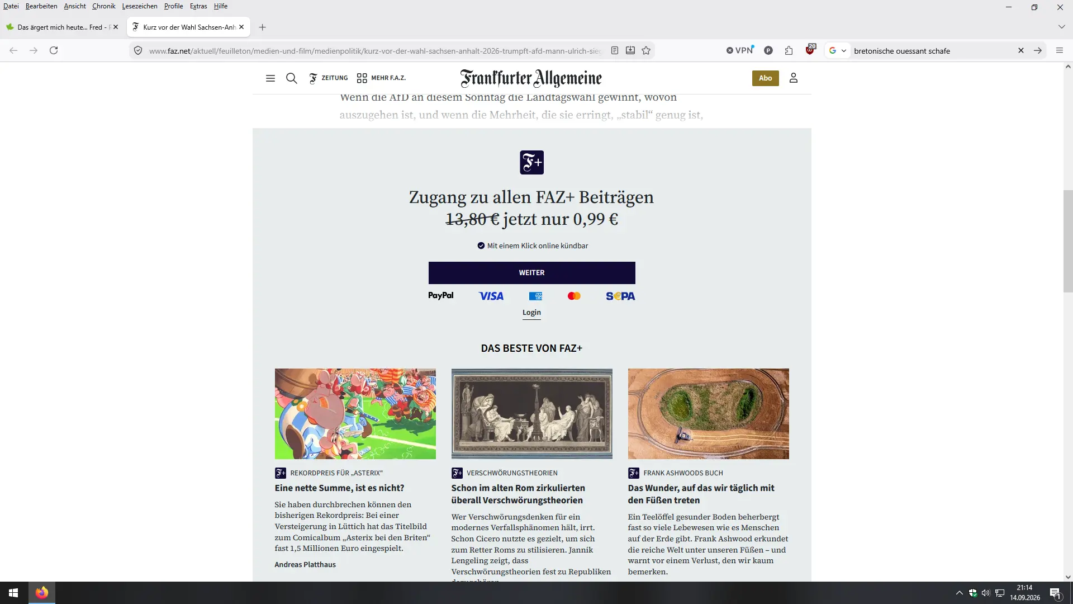Open the Profile menu
Viewport: 1073px width, 604px height.
click(173, 6)
